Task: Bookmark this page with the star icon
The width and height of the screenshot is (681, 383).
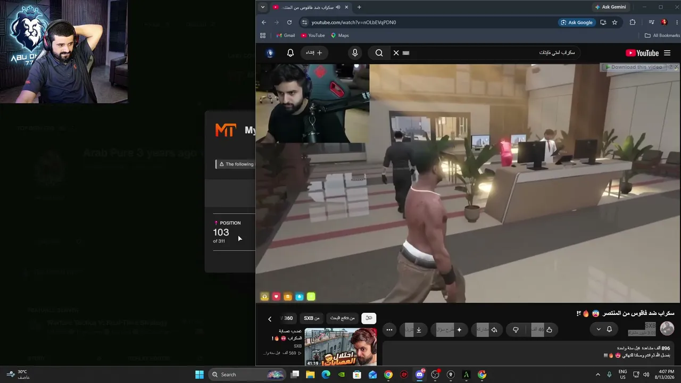Action: [614, 22]
